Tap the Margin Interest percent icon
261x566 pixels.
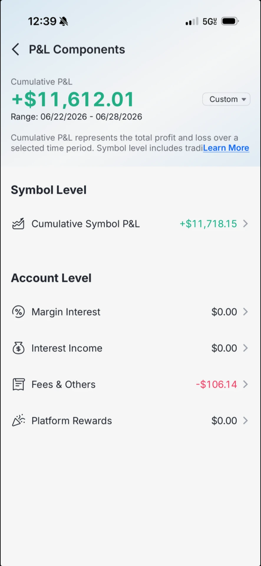[18, 312]
